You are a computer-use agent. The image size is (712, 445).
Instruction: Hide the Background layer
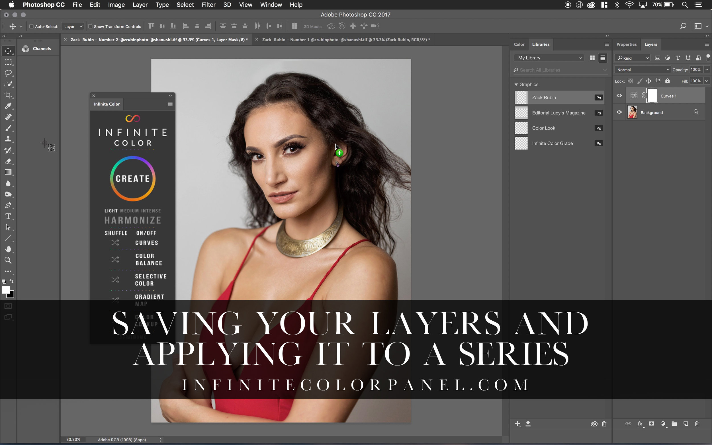click(619, 112)
